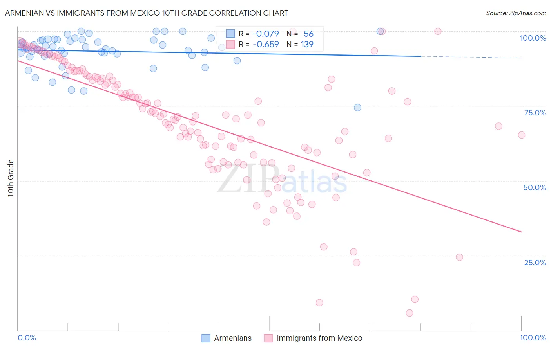
Task: Click the 25.0% y-axis tick label
Action: pos(535,262)
